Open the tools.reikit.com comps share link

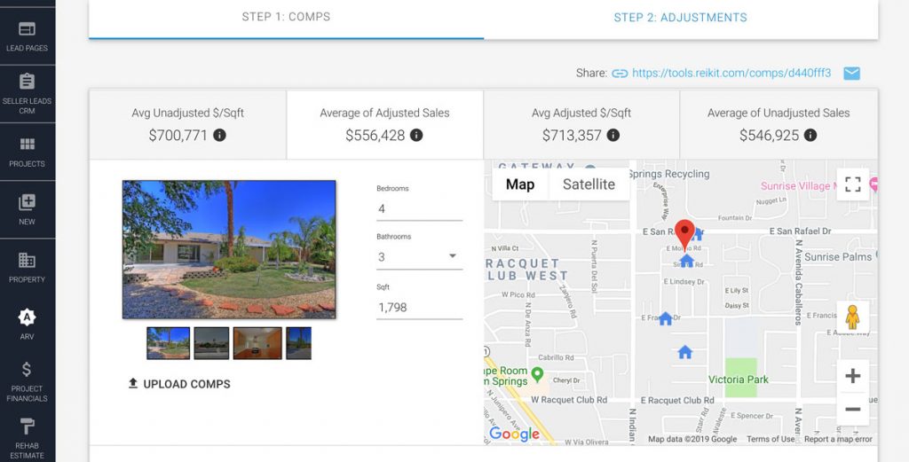coord(731,74)
